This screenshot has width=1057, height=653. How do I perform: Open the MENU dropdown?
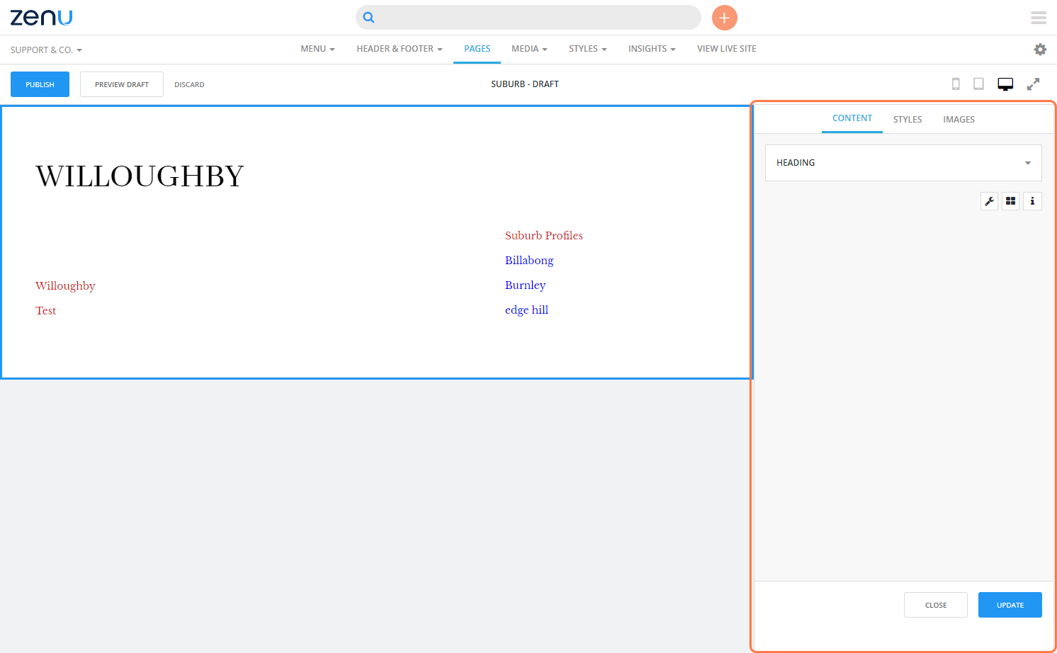point(317,49)
